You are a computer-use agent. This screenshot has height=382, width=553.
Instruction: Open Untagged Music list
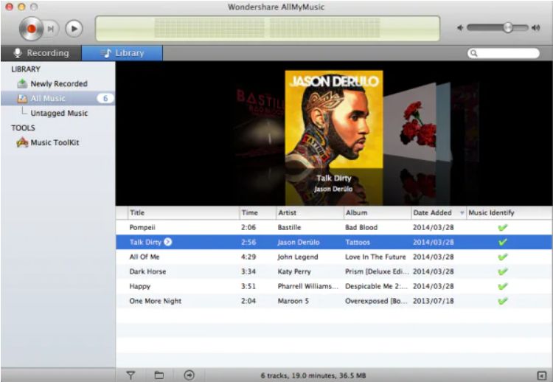tap(59, 114)
